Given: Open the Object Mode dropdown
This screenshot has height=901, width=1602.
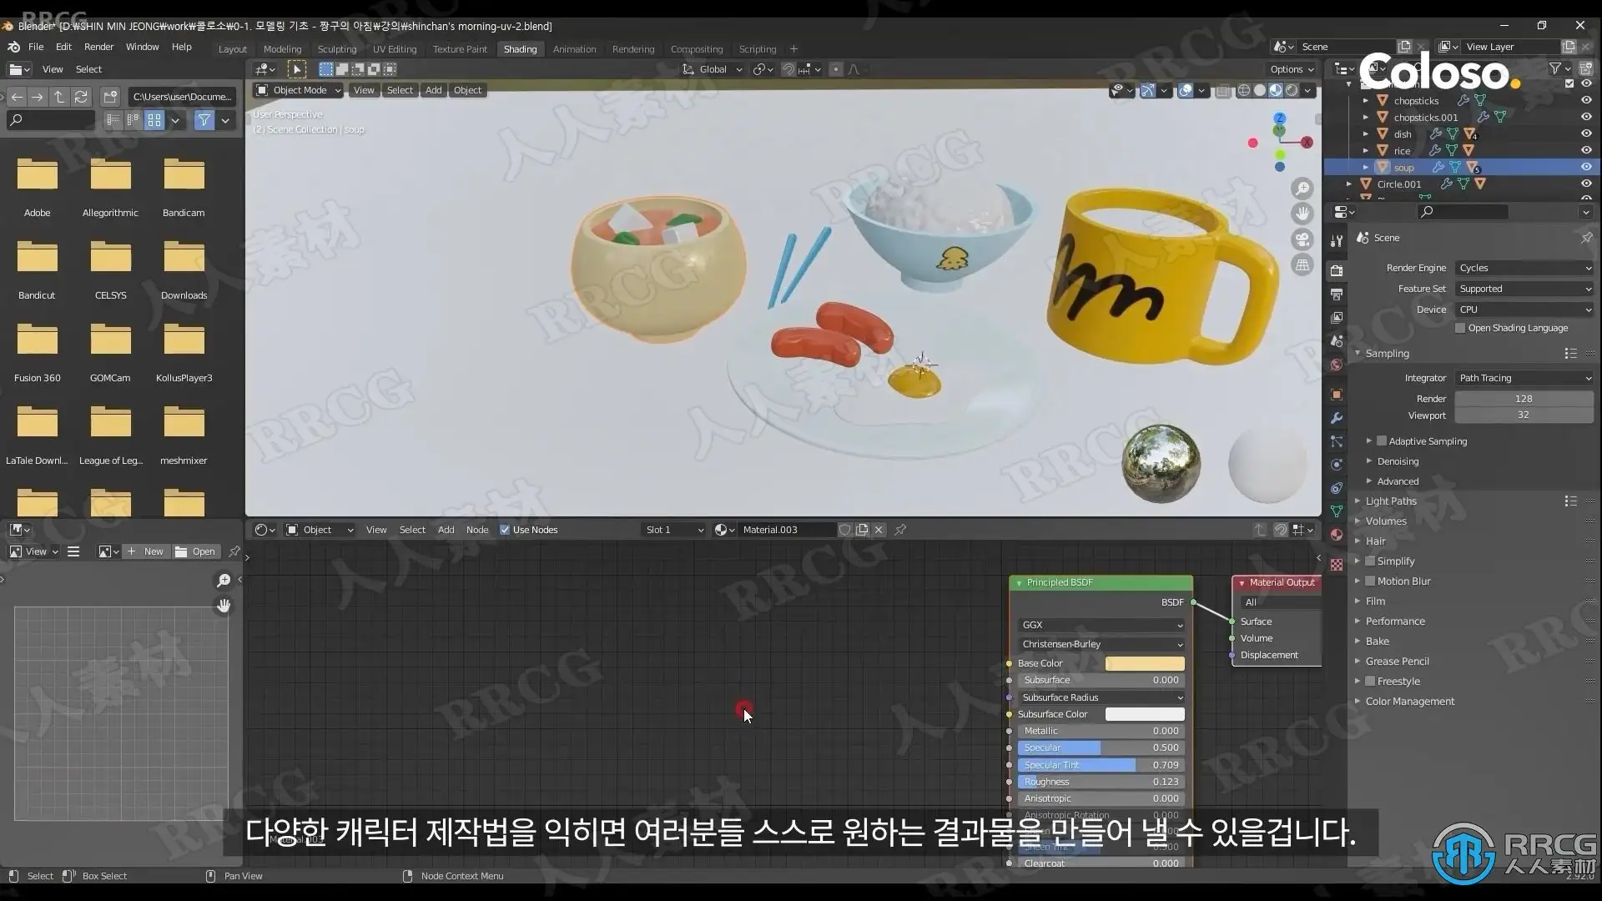Looking at the screenshot, I should [x=299, y=90].
